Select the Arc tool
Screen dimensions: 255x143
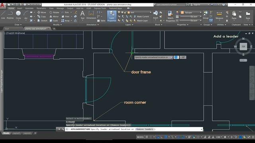[x=26, y=15]
